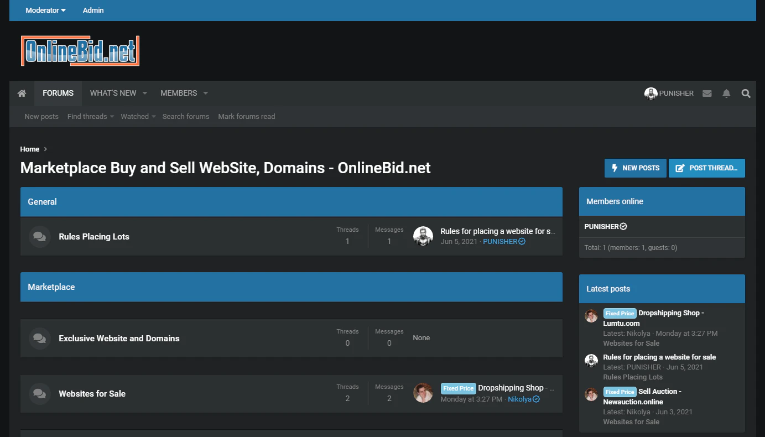
Task: Open the Dropshipping Shop thread in the Websites for Sale row
Action: coord(516,388)
